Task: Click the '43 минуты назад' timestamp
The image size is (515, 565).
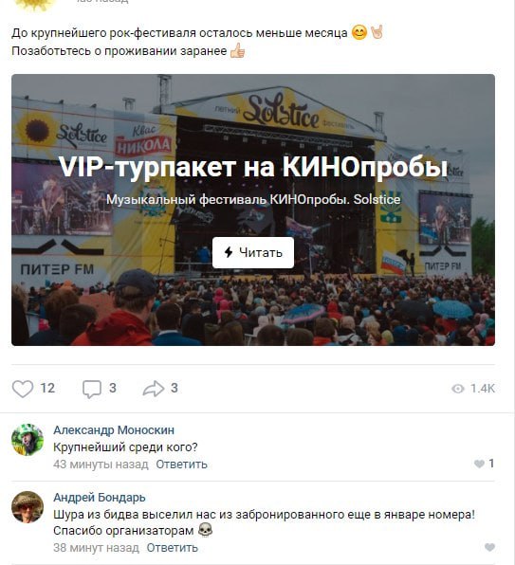Action: click(x=101, y=465)
